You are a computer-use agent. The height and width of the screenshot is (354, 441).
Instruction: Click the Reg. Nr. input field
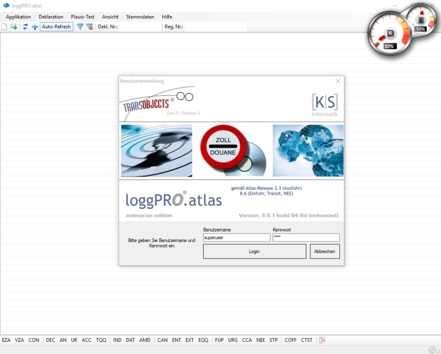(x=215, y=26)
